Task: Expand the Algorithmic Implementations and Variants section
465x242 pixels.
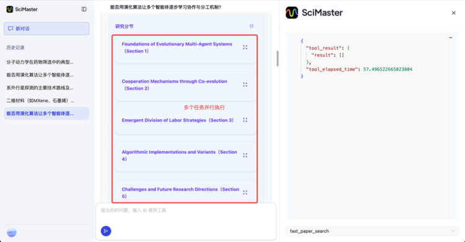Action: tap(245, 155)
